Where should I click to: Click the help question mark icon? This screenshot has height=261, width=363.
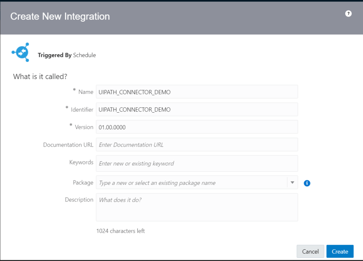point(348,14)
